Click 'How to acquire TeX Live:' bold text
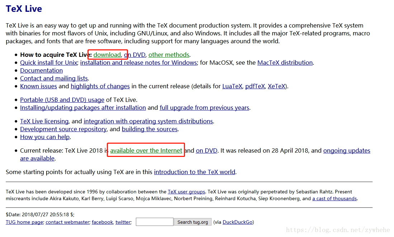The width and height of the screenshot is (394, 237). point(56,55)
